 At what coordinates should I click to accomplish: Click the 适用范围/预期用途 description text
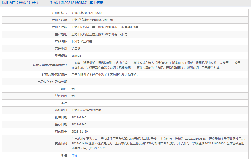pyautogui.click(x=105, y=75)
